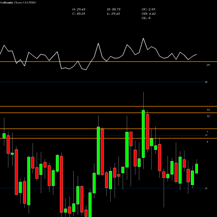The height and width of the screenshot is (217, 217).
Task: Click the '12' level label
Action: pos(208,116)
